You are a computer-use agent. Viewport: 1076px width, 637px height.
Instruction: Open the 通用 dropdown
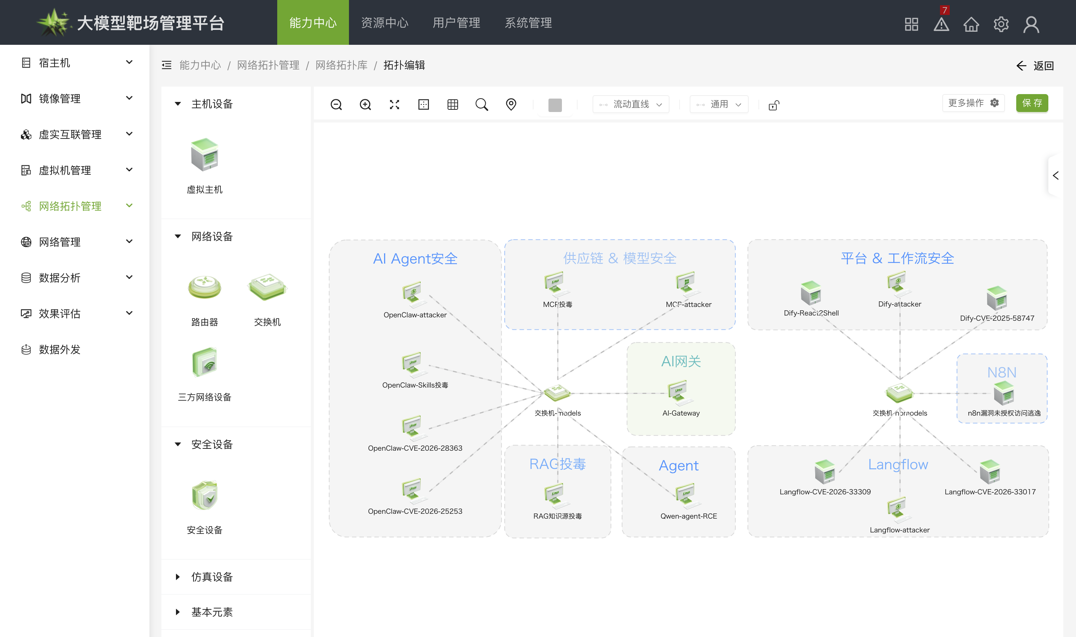[719, 104]
